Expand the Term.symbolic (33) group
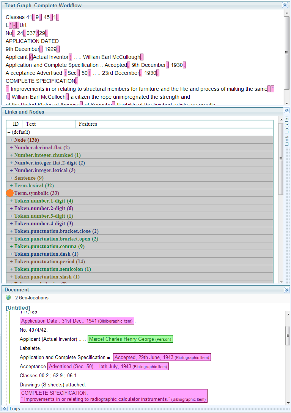 click(11, 193)
